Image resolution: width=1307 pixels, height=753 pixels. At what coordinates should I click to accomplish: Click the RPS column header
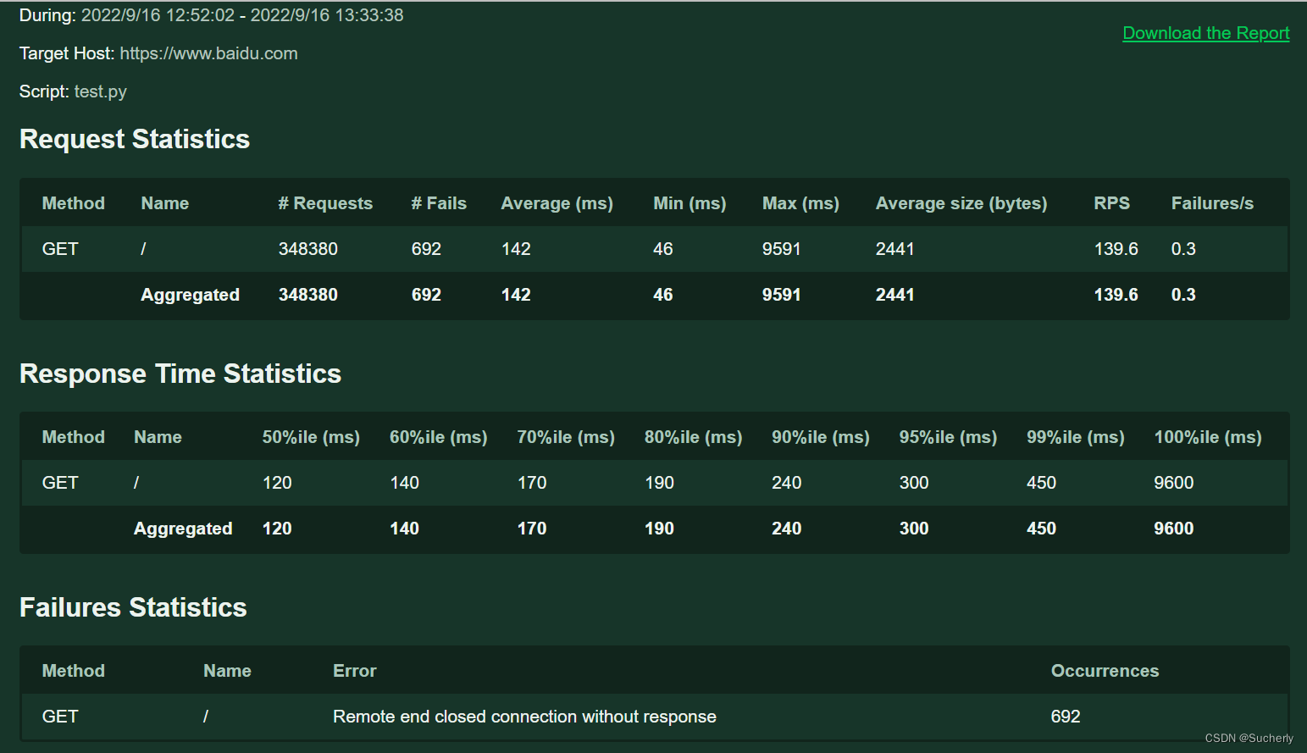(x=1111, y=203)
